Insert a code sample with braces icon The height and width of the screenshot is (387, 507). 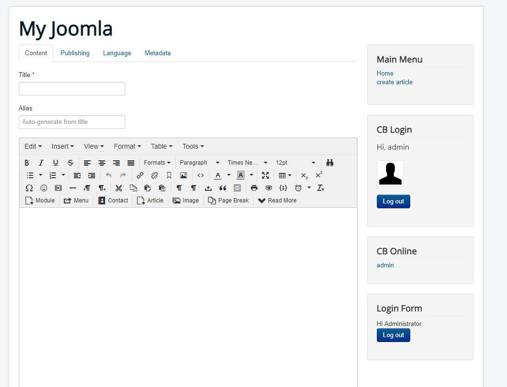283,188
